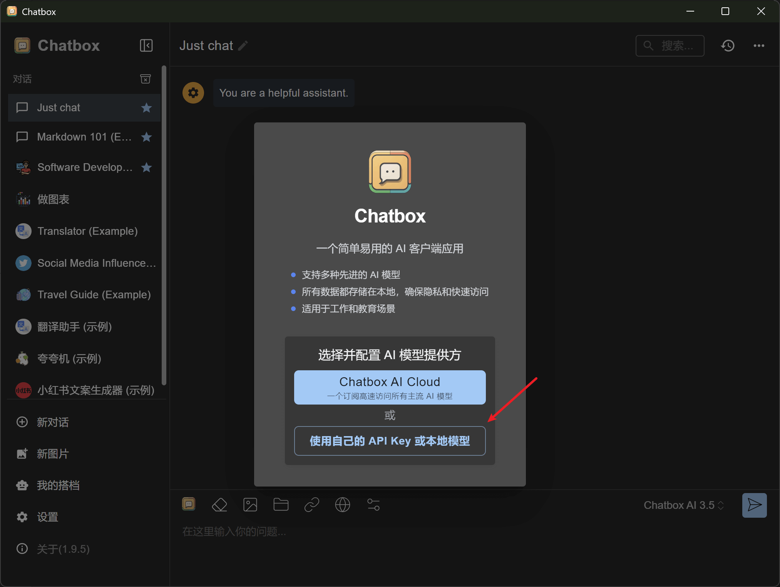
Task: Toggle star on Just chat conversation
Action: (x=146, y=108)
